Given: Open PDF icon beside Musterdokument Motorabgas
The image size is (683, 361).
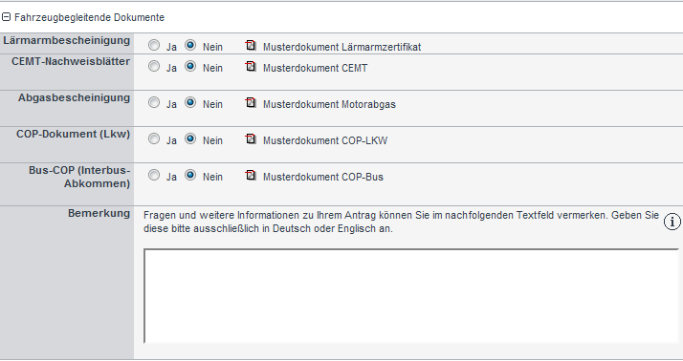Looking at the screenshot, I should click(x=251, y=102).
